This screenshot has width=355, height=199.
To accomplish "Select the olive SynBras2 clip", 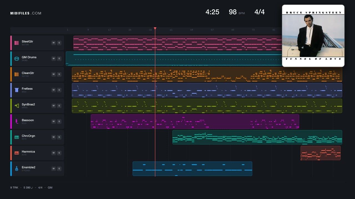I will point(207,106).
